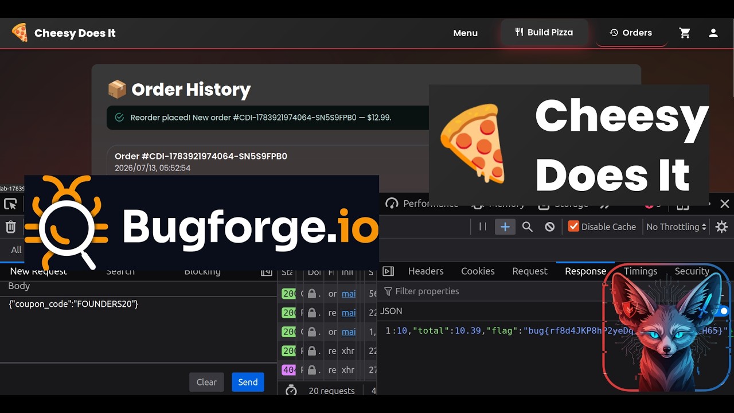Select the All request type filter

point(16,250)
